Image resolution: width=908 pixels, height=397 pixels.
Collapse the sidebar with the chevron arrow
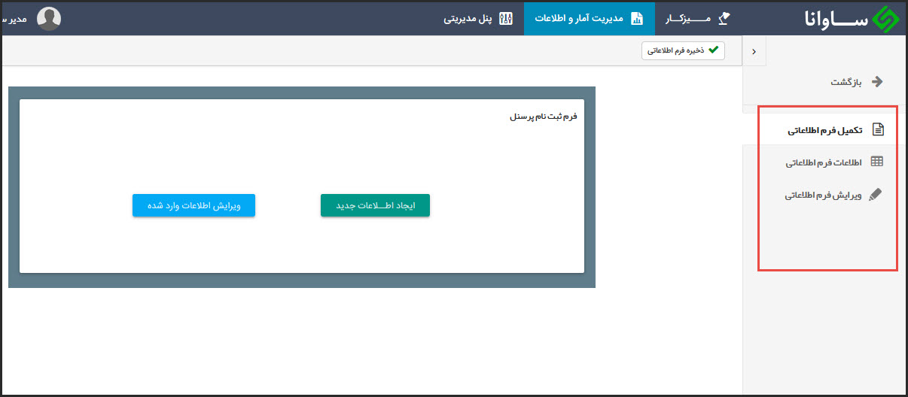pyautogui.click(x=754, y=51)
